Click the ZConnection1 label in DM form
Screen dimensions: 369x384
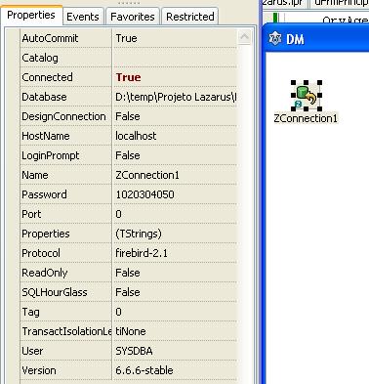click(306, 118)
